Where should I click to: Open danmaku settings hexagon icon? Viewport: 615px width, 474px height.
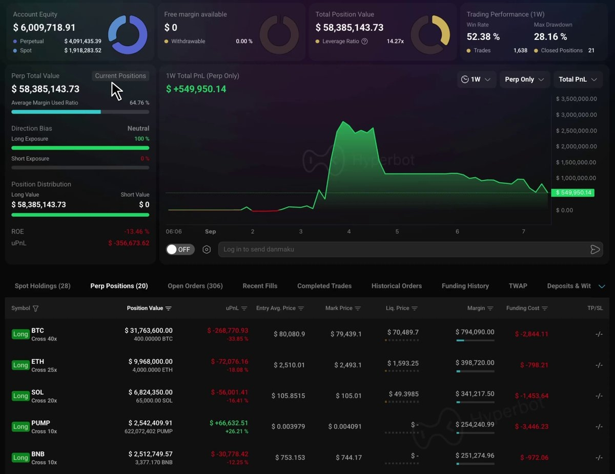coord(207,249)
